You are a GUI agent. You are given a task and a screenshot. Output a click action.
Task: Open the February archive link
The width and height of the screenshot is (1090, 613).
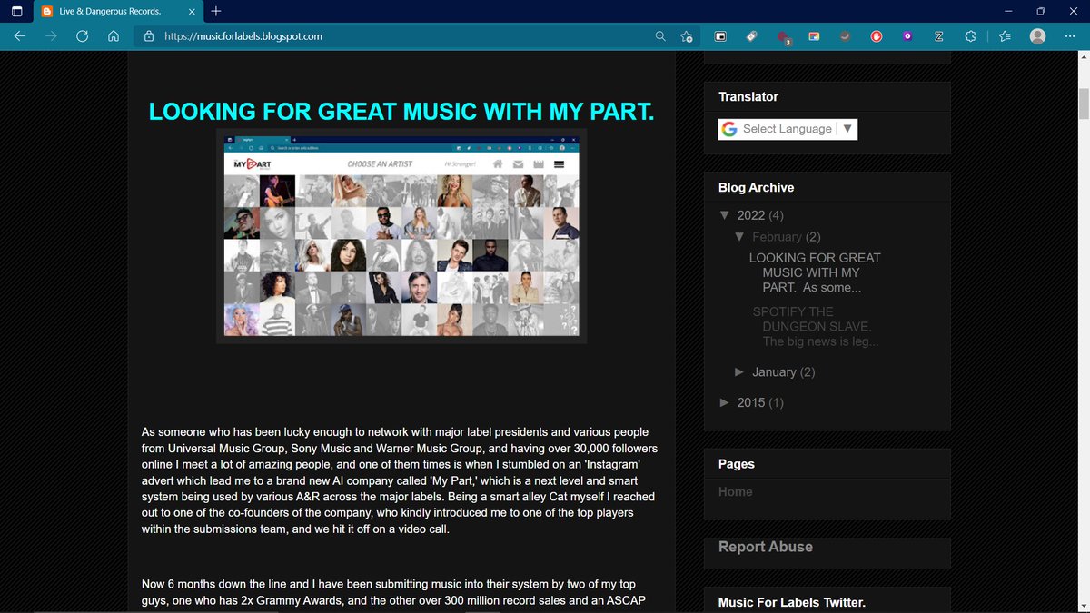tap(777, 236)
